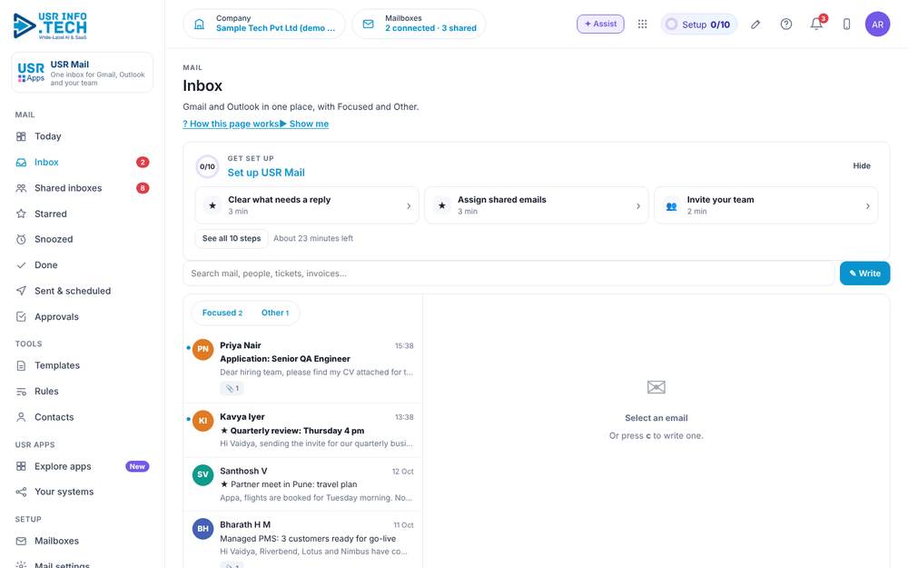Screen dimensions: 908x568
Task: Click the Inbox tray icon
Action: [x=21, y=163]
